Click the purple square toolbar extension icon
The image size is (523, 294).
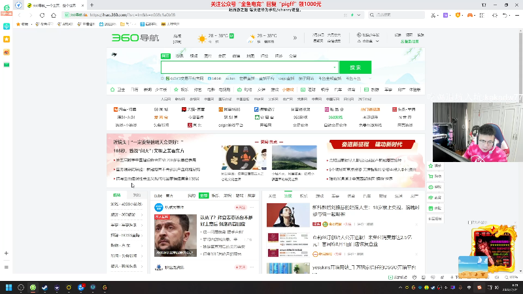click(445, 15)
